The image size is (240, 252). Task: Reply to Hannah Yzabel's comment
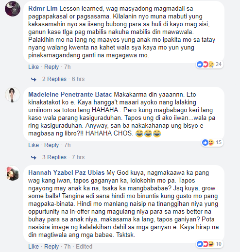pos(51,247)
